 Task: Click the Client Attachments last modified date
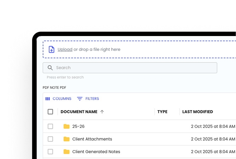(213, 139)
